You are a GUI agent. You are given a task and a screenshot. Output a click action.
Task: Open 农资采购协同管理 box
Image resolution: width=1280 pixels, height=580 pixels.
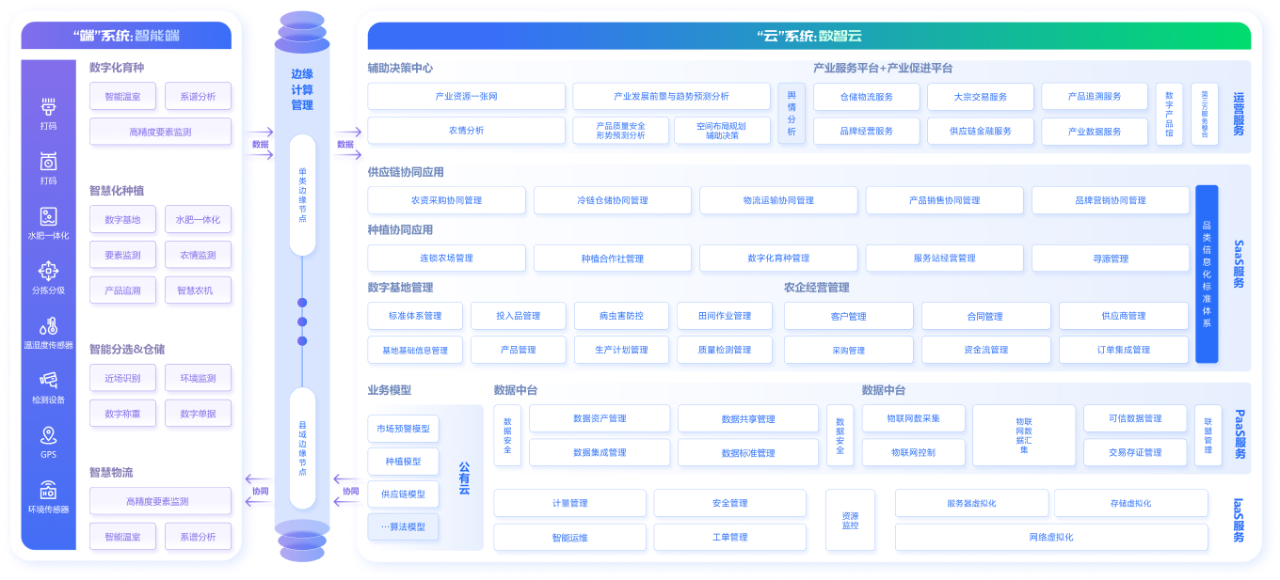coord(446,200)
